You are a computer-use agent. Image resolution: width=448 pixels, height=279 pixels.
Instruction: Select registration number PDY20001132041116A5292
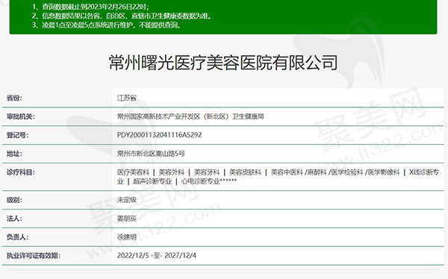[x=160, y=135]
